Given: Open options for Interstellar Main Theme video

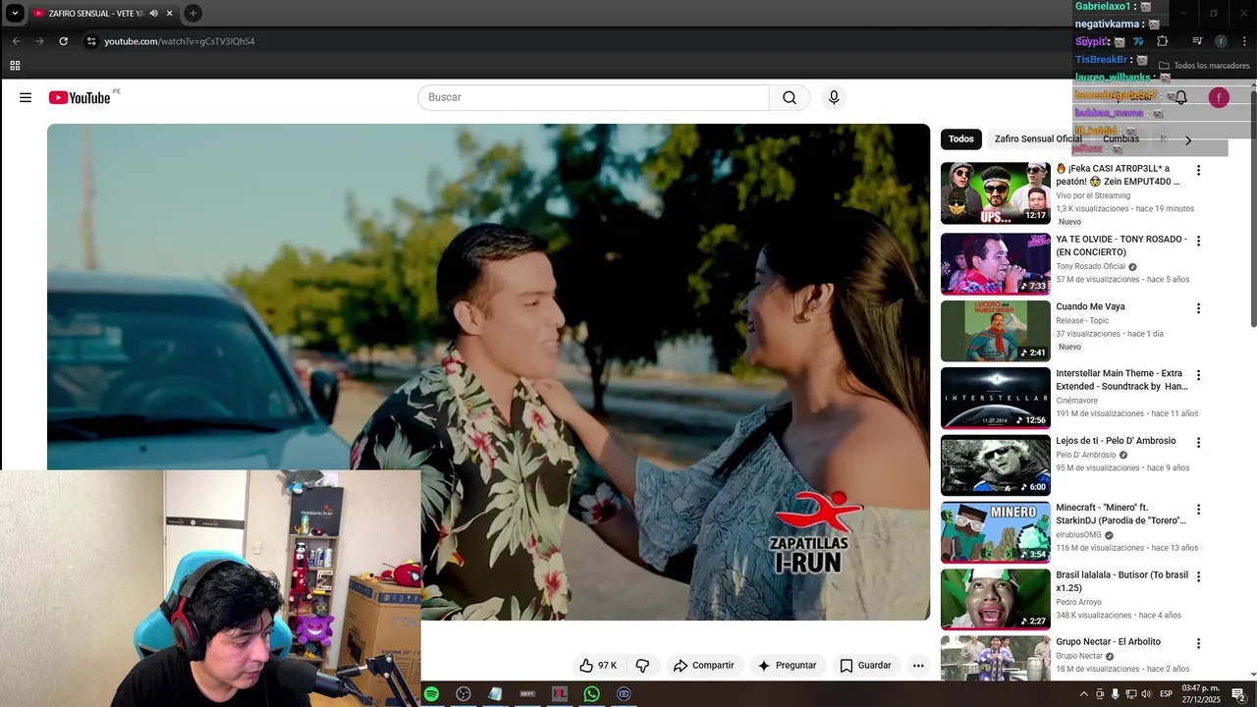Looking at the screenshot, I should click(1198, 375).
